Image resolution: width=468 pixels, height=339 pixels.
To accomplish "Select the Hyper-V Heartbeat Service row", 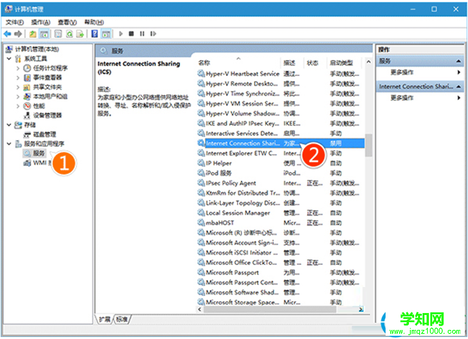I will coord(280,74).
